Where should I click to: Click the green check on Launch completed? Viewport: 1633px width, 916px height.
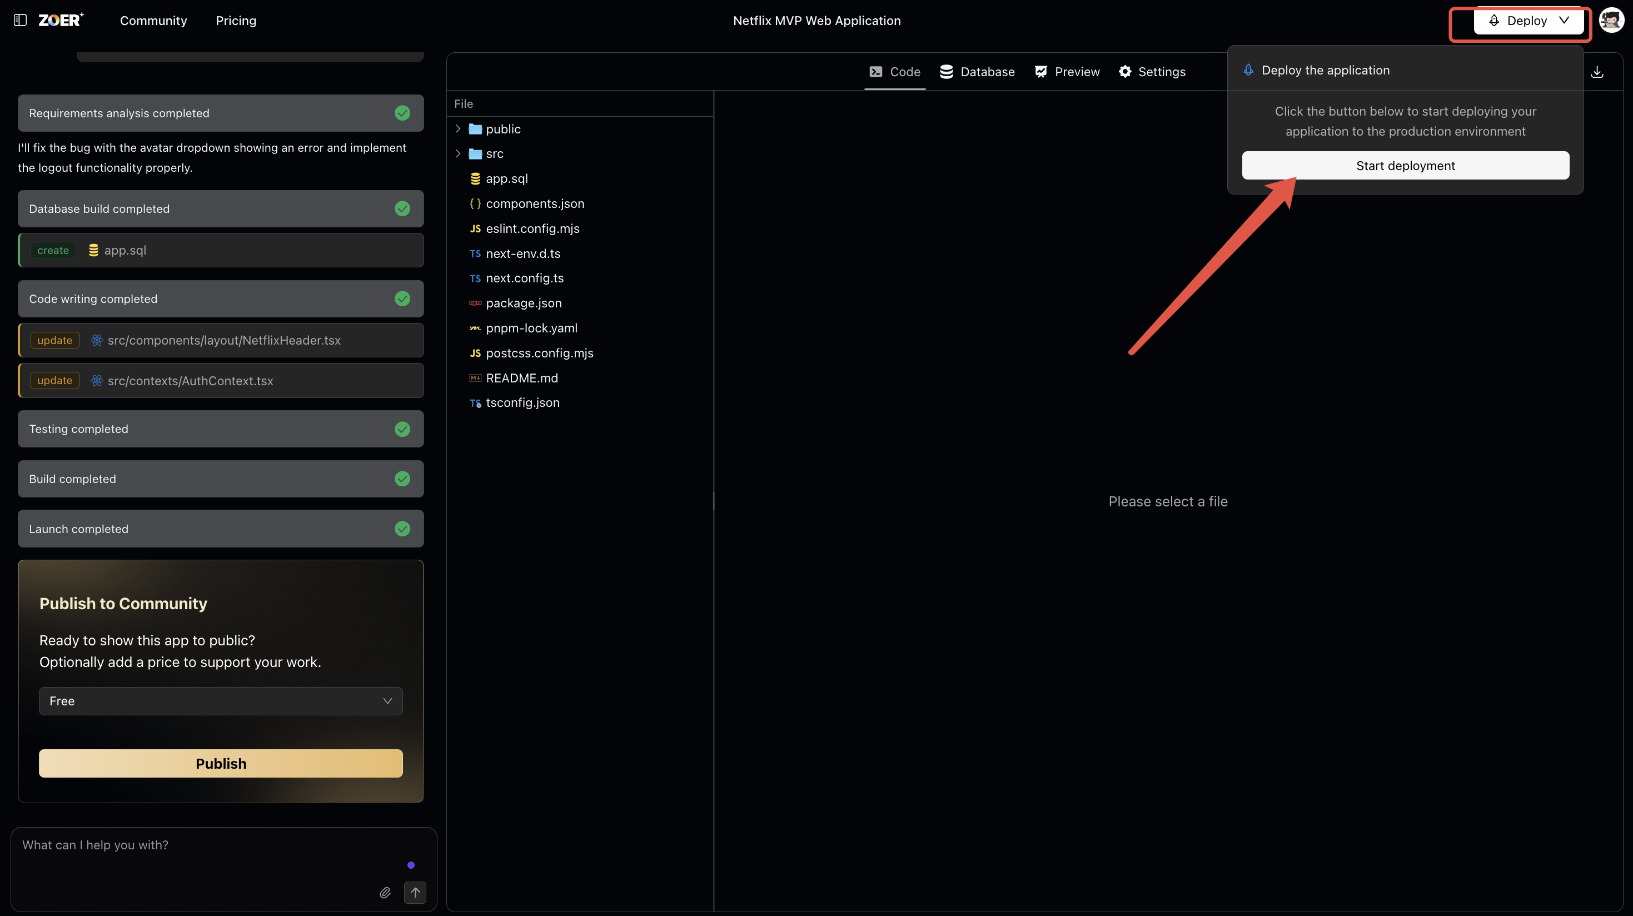tap(402, 529)
